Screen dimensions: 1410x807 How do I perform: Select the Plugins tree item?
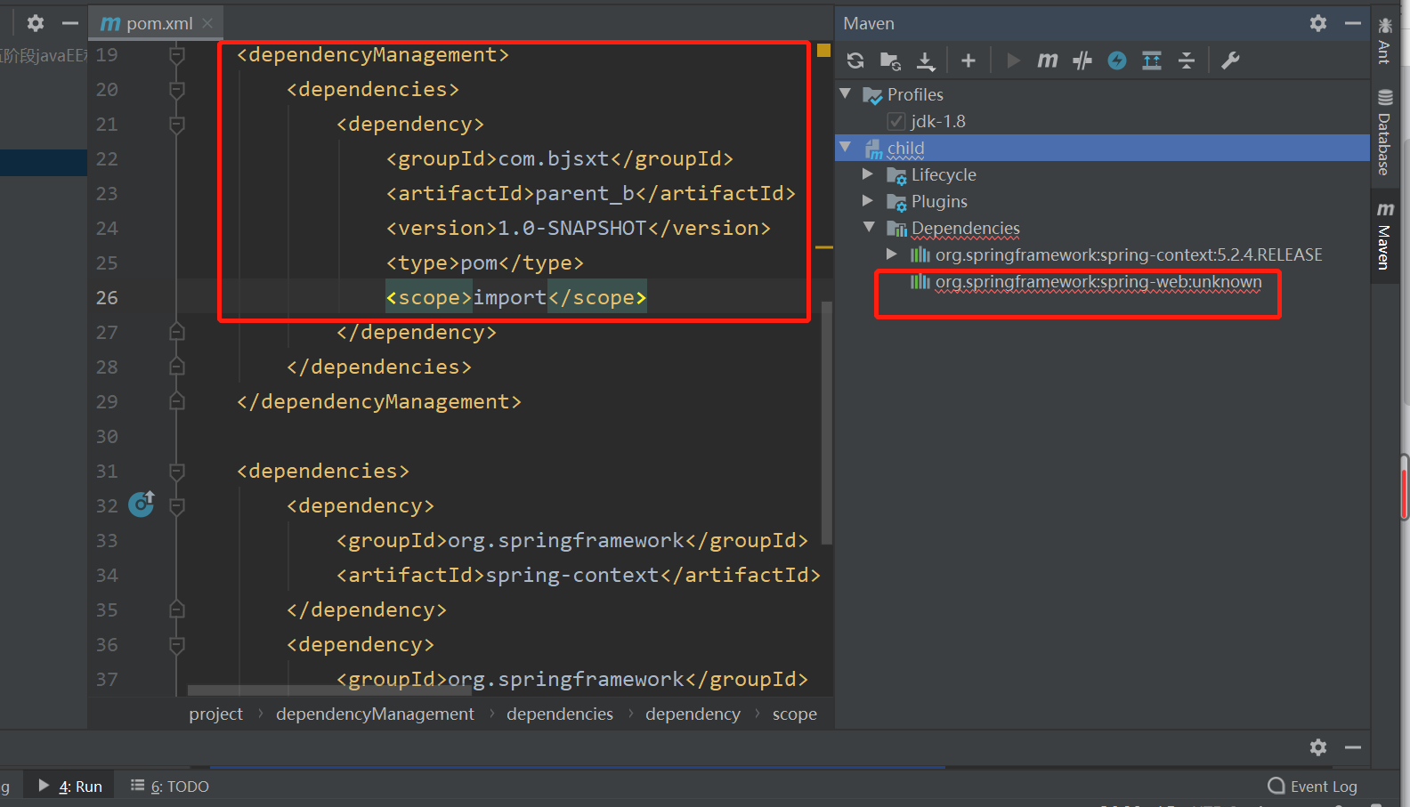pyautogui.click(x=939, y=201)
